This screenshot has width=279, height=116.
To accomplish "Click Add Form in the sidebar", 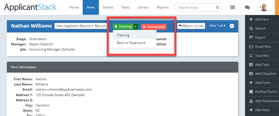I will (262, 83).
